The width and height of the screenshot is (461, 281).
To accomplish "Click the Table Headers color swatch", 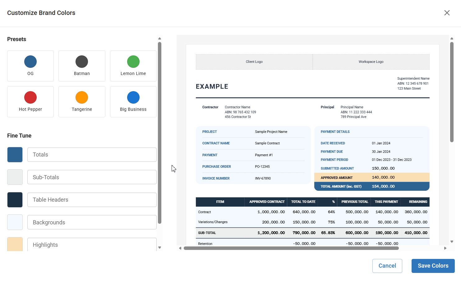I will (15, 200).
